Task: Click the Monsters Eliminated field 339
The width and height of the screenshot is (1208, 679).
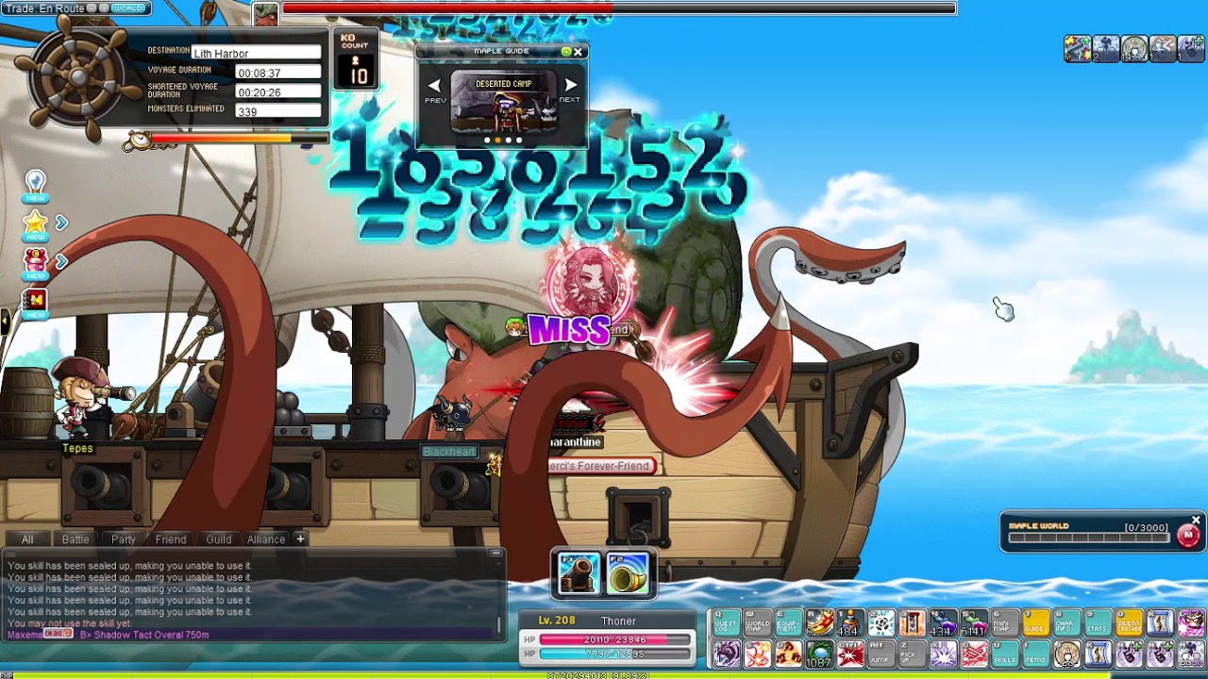Action: pyautogui.click(x=278, y=111)
